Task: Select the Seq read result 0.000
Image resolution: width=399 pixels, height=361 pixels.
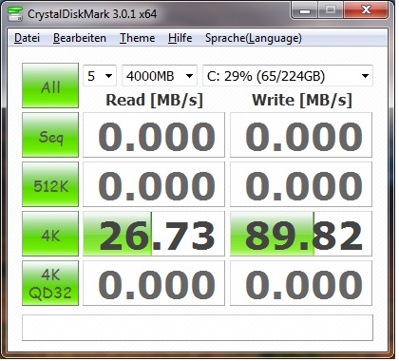Action: point(154,135)
